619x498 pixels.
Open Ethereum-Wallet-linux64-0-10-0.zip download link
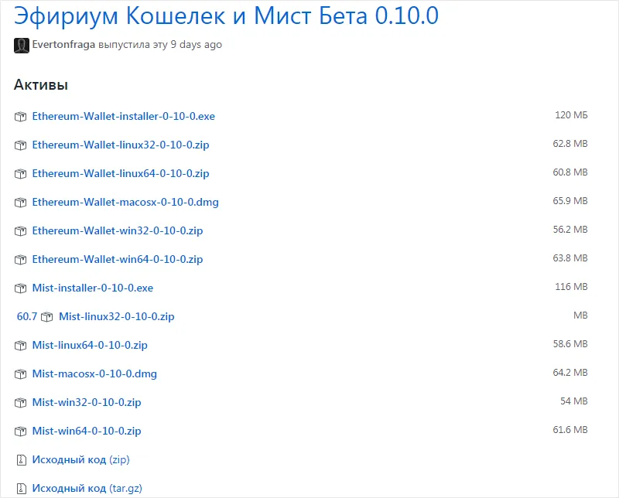point(119,173)
